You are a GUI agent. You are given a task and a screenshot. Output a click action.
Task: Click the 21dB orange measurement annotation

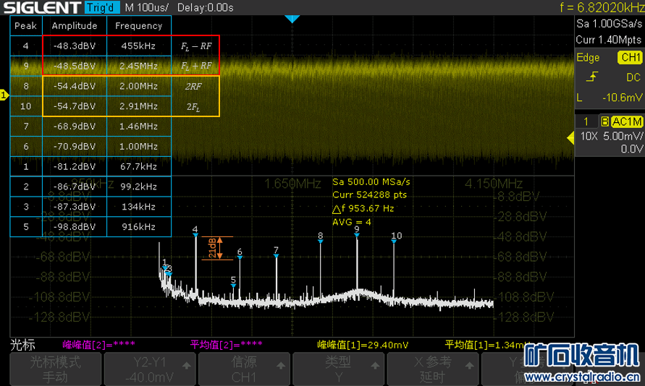[213, 248]
